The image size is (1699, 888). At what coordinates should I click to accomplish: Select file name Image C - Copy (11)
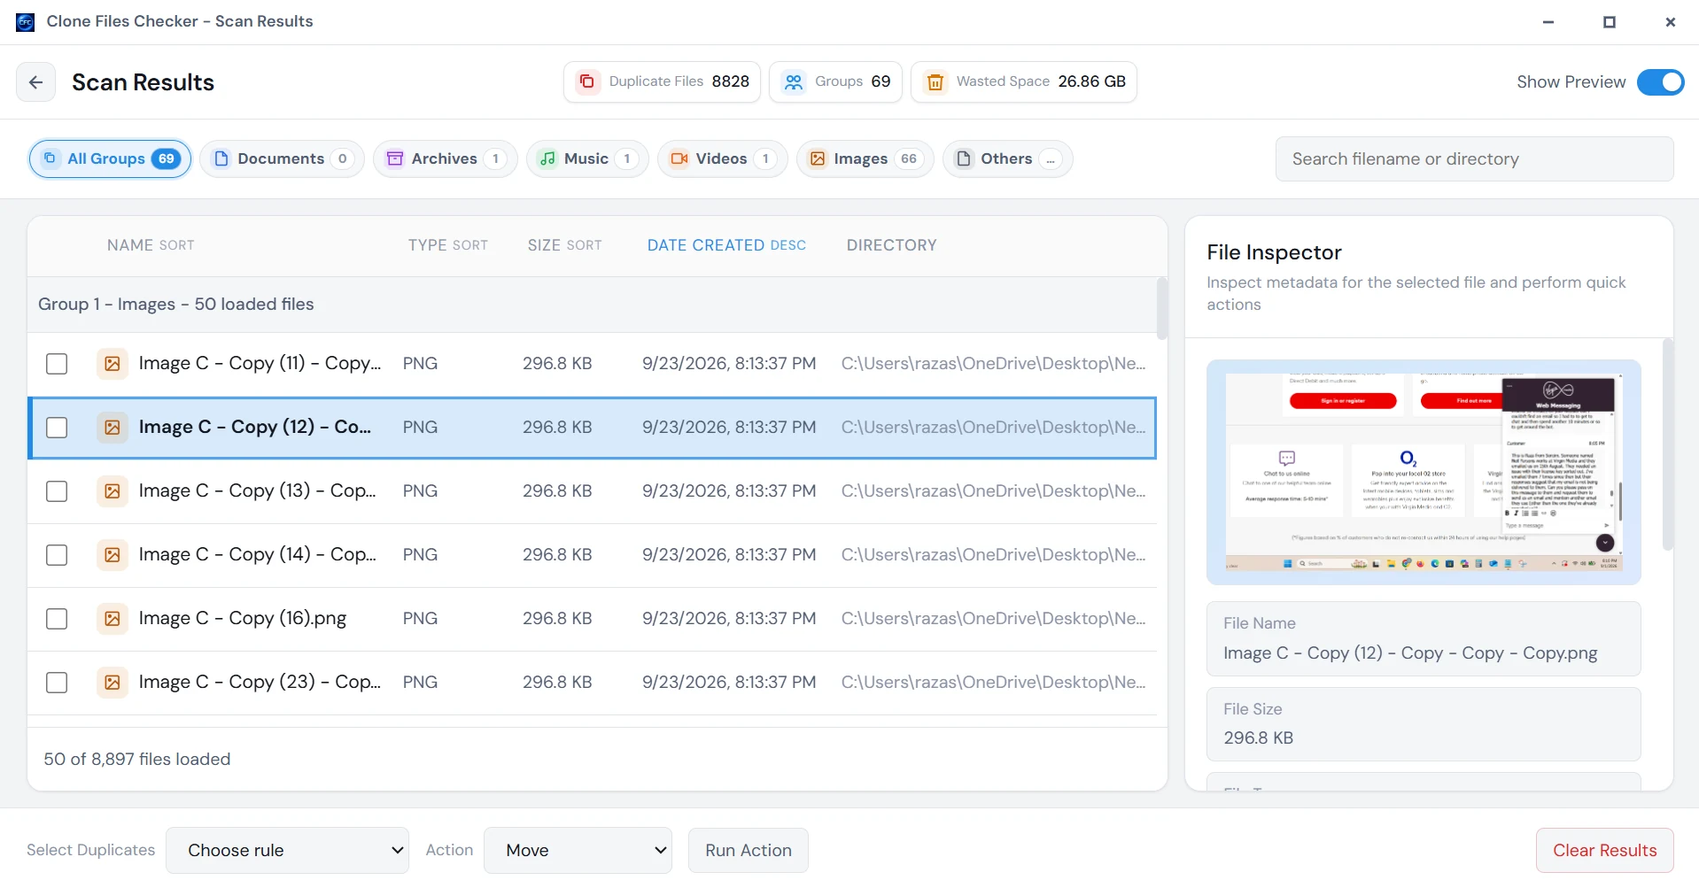click(260, 363)
